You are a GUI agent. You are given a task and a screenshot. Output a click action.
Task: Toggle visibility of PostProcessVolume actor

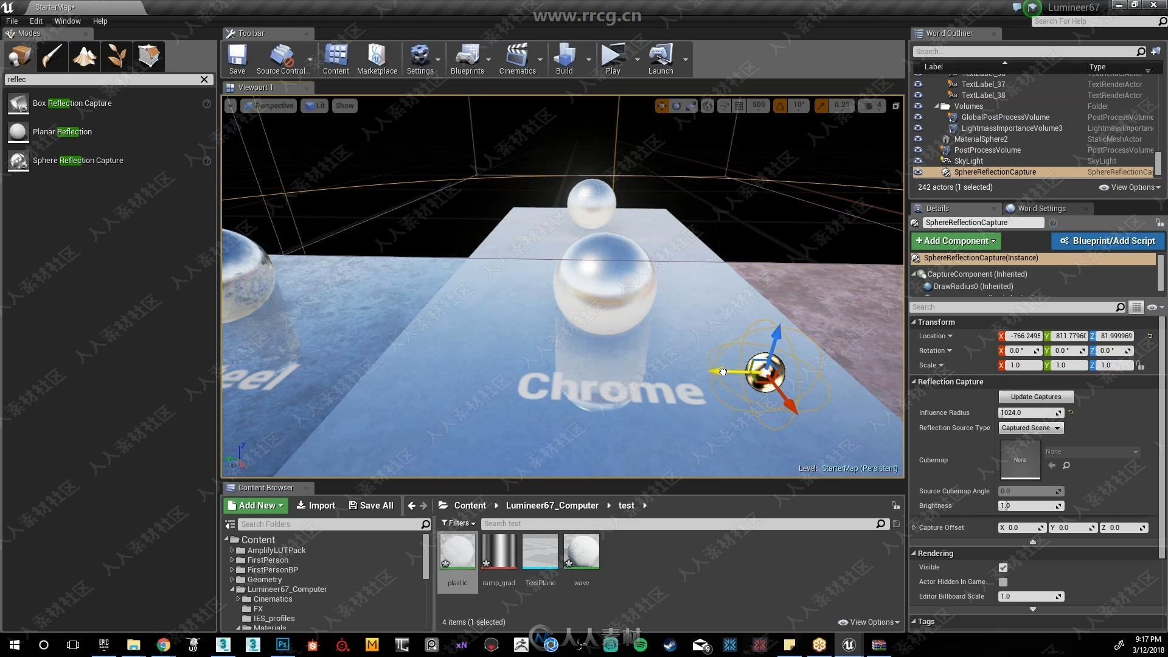[x=918, y=150]
